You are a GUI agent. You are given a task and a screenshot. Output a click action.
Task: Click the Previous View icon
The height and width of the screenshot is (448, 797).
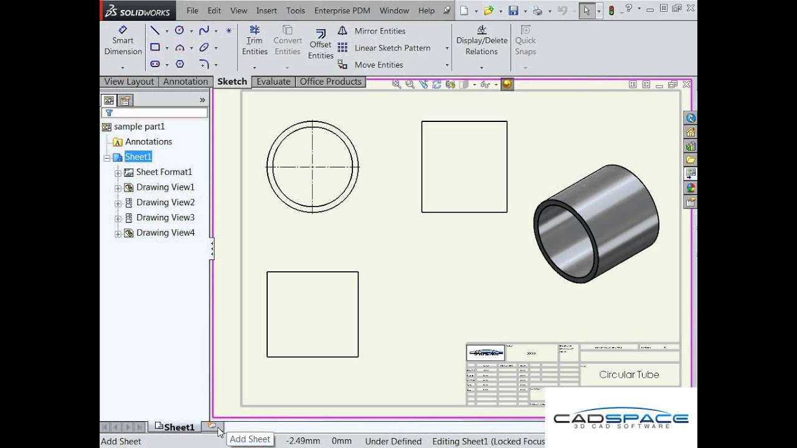[423, 85]
